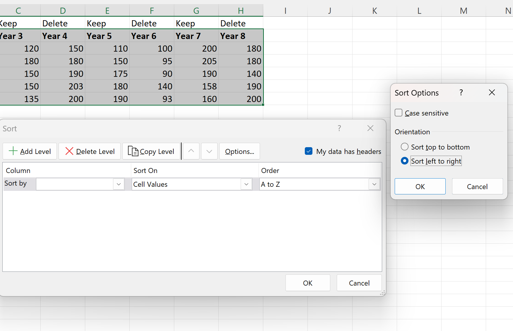Select the Sort top to bottom option
The image size is (513, 331).
click(404, 147)
